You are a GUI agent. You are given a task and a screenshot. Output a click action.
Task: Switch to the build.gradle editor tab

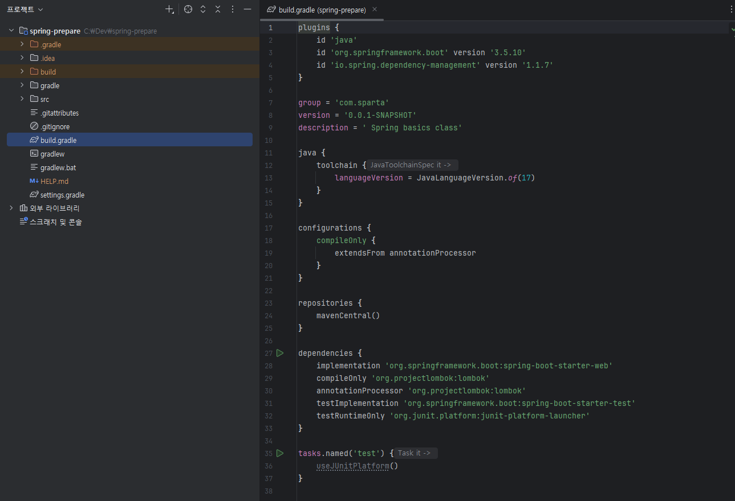tap(322, 10)
